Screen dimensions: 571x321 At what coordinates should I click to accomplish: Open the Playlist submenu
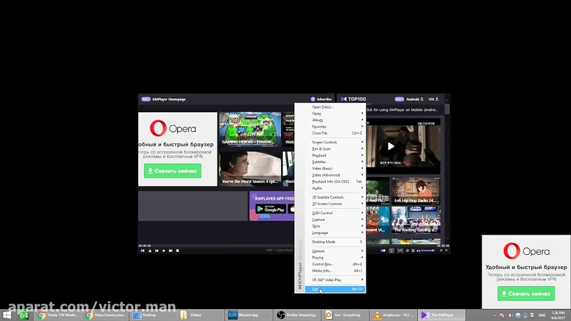(x=334, y=258)
